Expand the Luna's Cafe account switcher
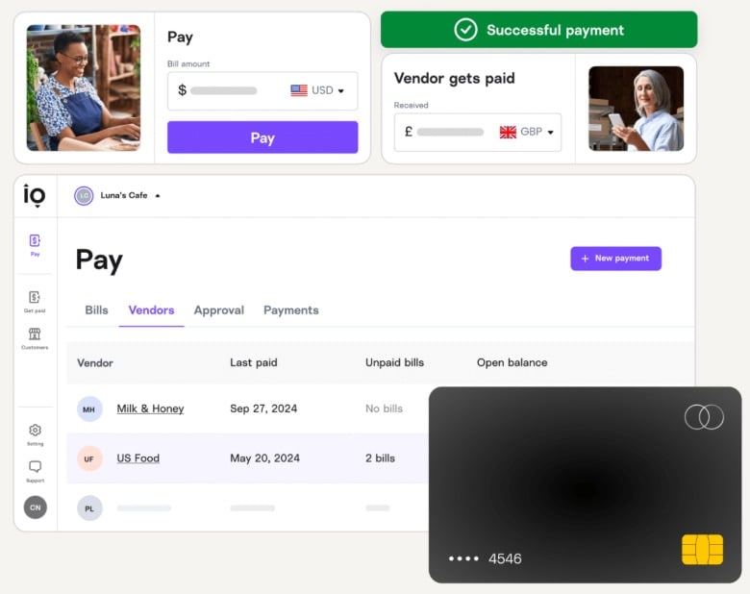750x594 pixels. pyautogui.click(x=117, y=196)
